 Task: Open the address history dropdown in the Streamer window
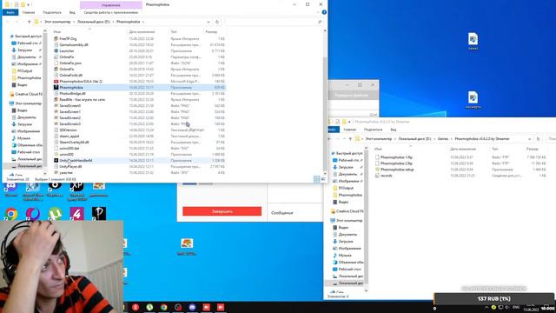pos(529,139)
